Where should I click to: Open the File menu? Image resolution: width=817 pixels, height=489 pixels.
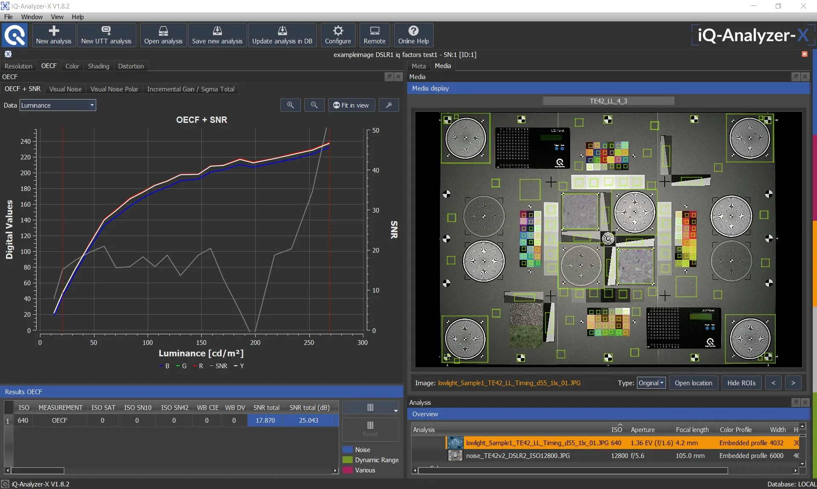click(9, 17)
